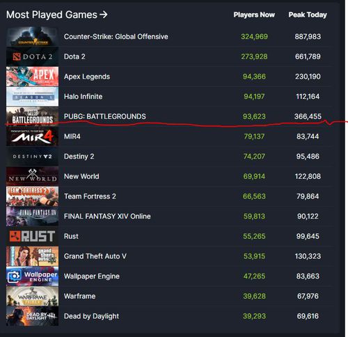Click the Warframe title text
348x337 pixels.
click(79, 296)
